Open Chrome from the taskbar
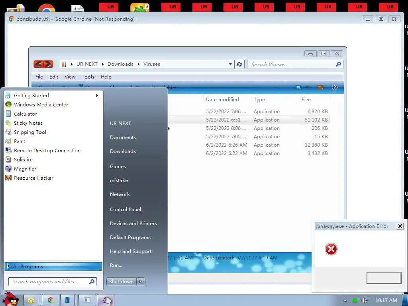This screenshot has width=408, height=306. 51,300
